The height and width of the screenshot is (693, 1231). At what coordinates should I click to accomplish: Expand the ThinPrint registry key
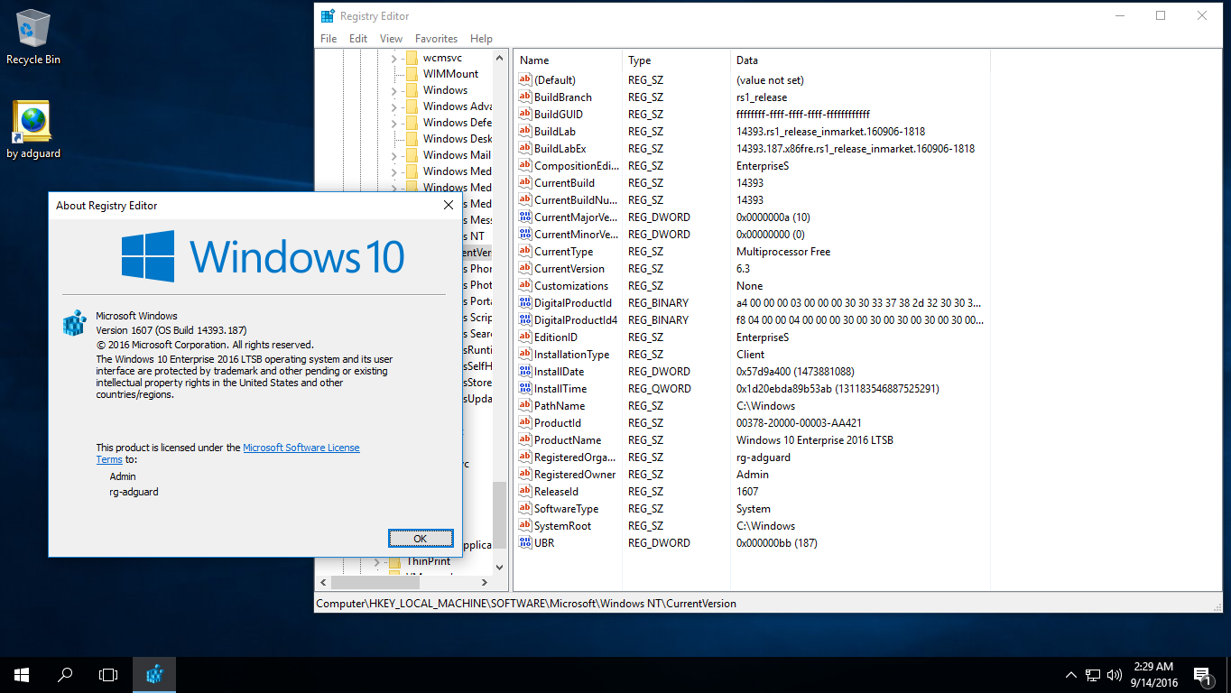pyautogui.click(x=378, y=561)
